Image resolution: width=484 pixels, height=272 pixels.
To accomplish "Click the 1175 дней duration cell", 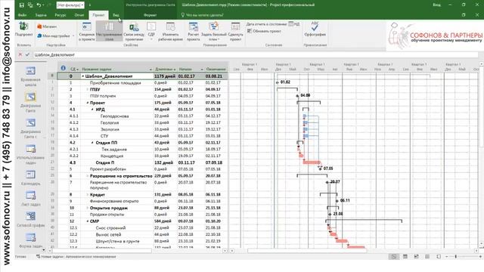I will (165, 76).
